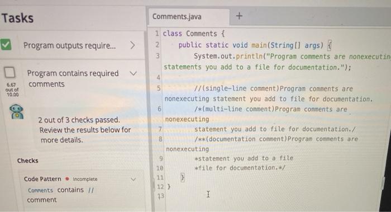This screenshot has height=212, width=391.
Task: Click '2 out of 3 checks passed.' message
Action: coord(79,120)
